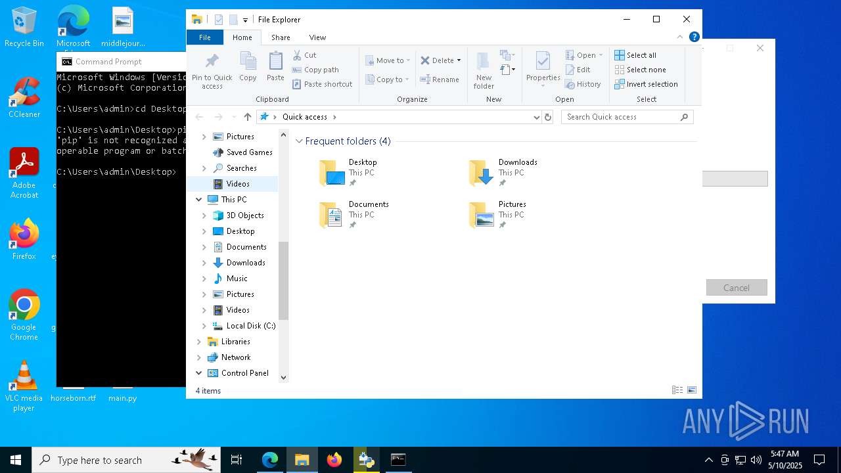The height and width of the screenshot is (473, 841).
Task: Click the Copy ribbon button
Action: [x=248, y=68]
